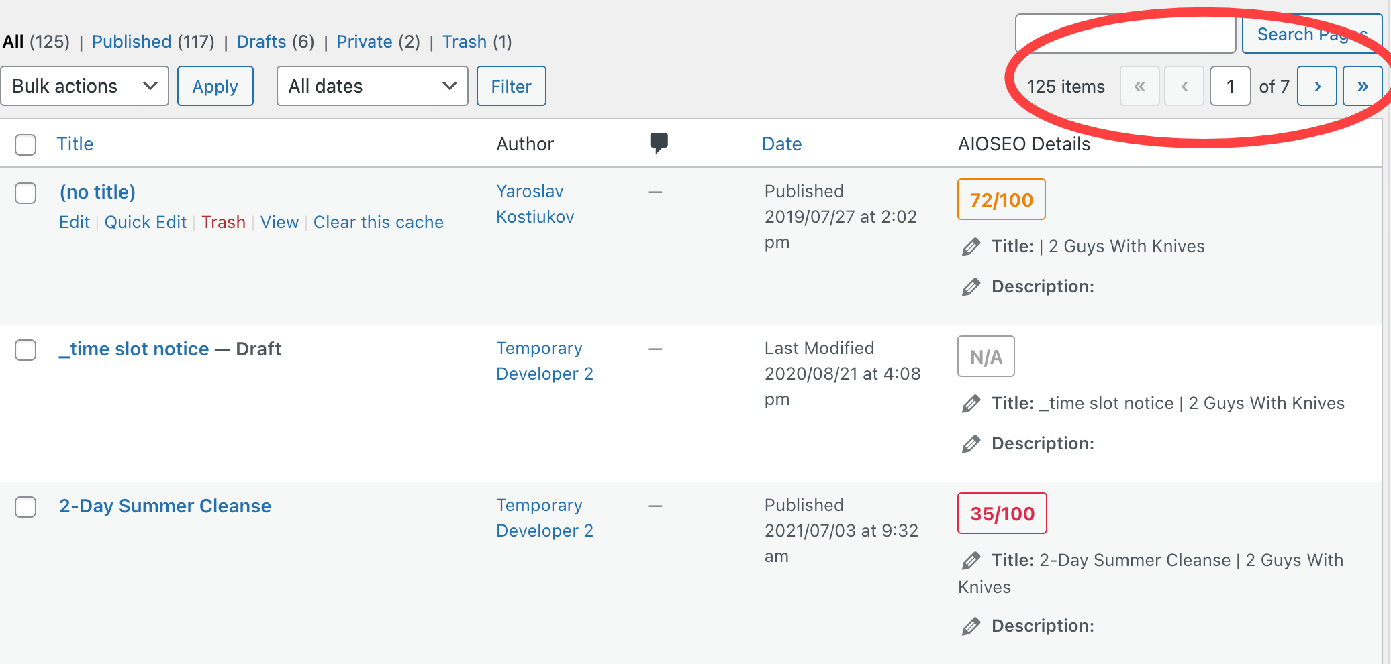Sort pages by Date column header
This screenshot has width=1391, height=664.
pos(781,144)
